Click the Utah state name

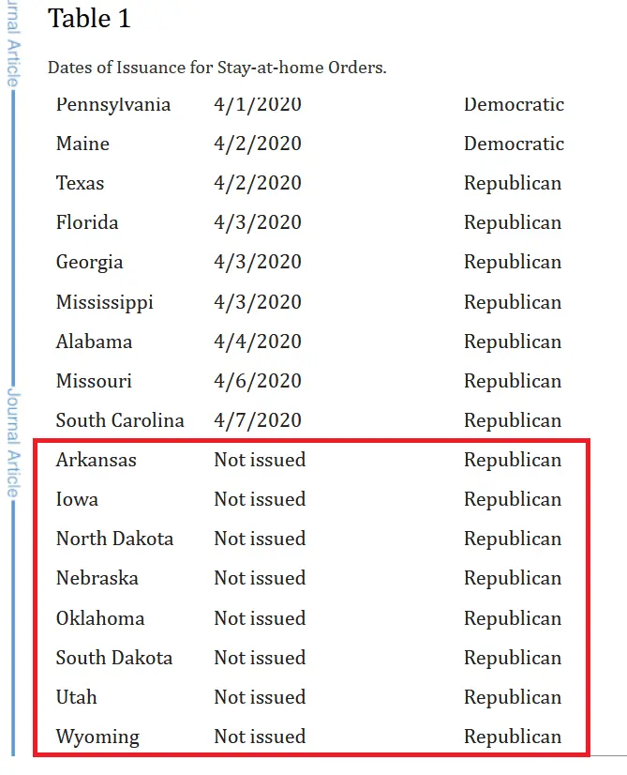tap(76, 697)
